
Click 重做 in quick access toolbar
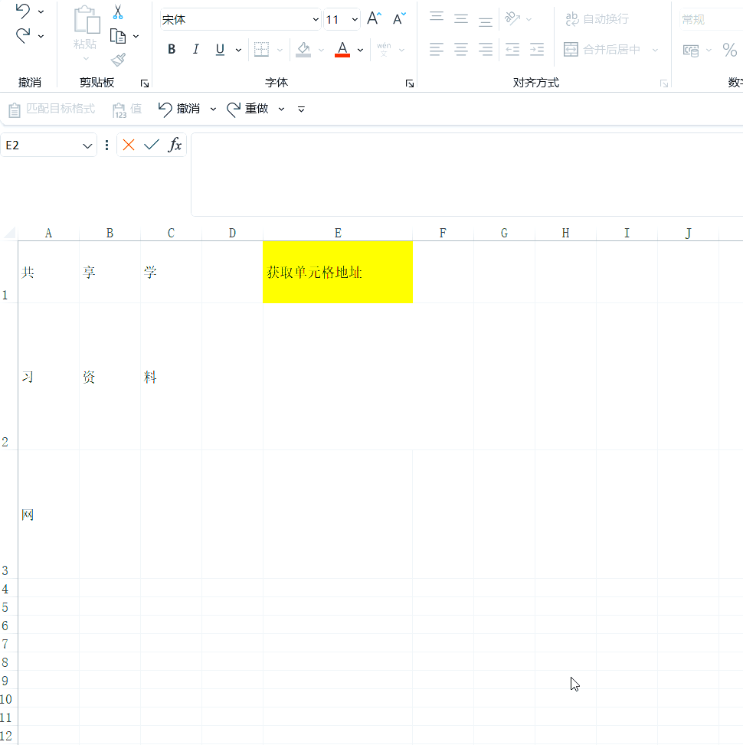247,109
